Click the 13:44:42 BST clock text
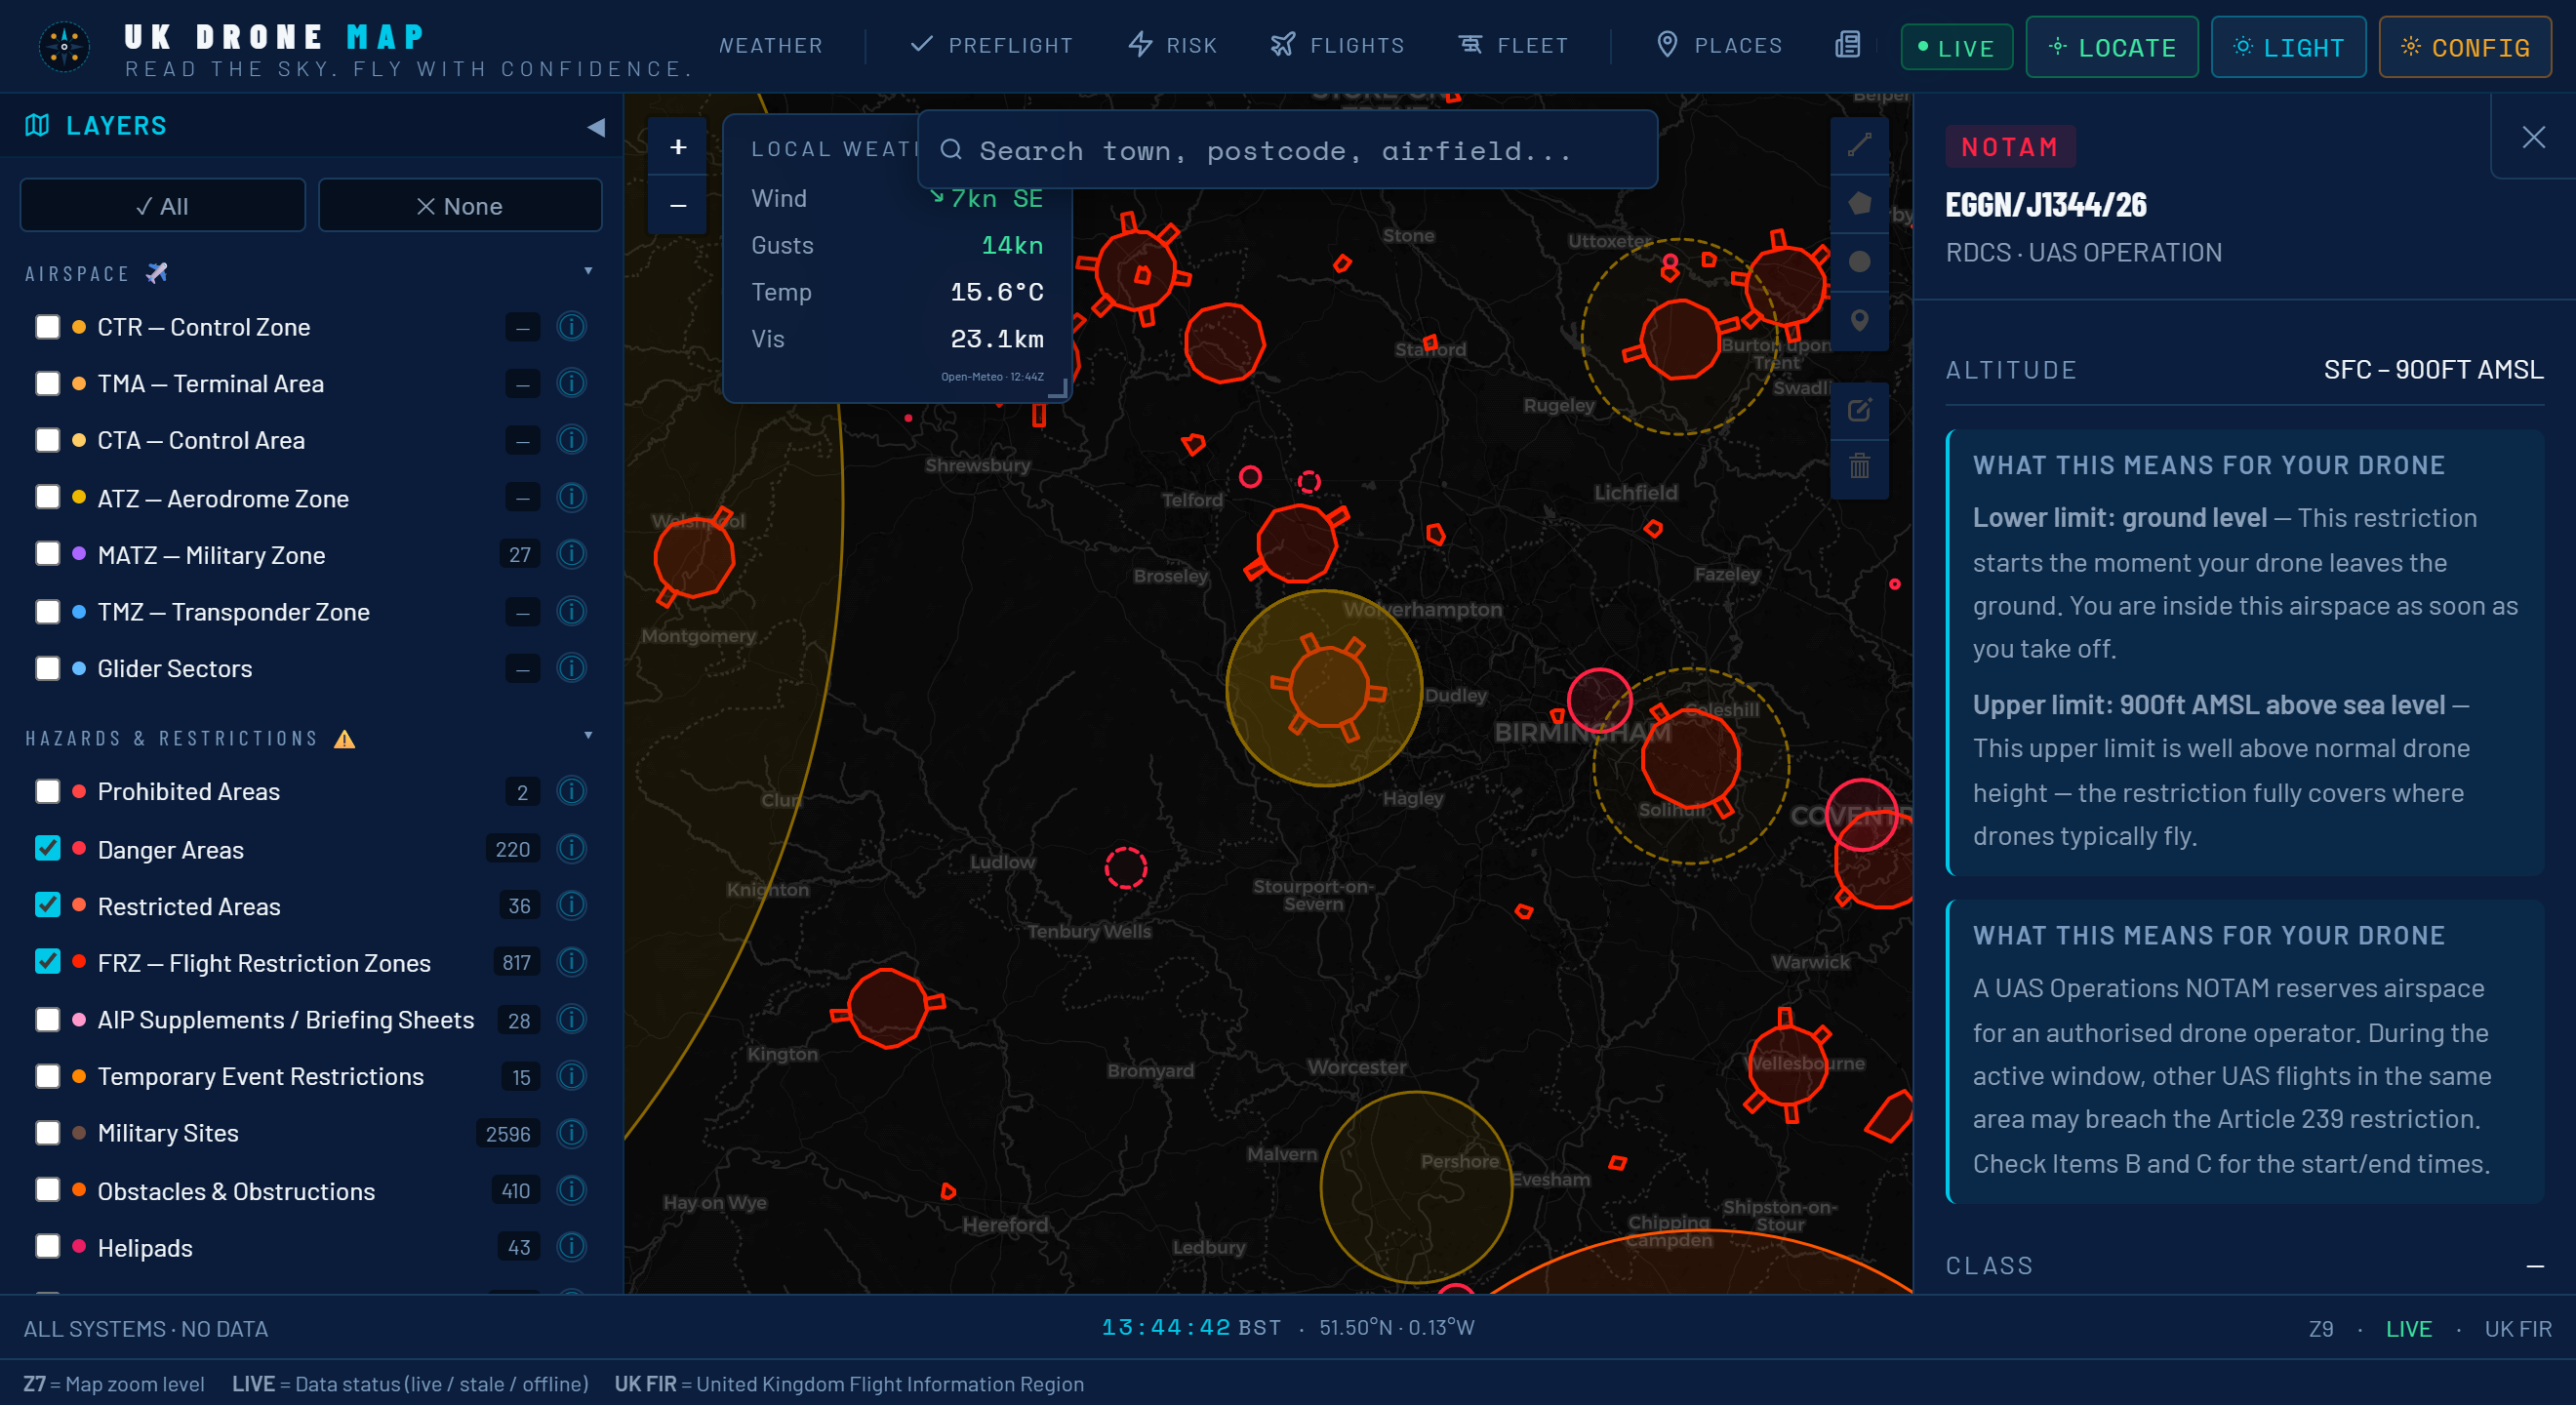The image size is (2576, 1405). [x=1191, y=1328]
